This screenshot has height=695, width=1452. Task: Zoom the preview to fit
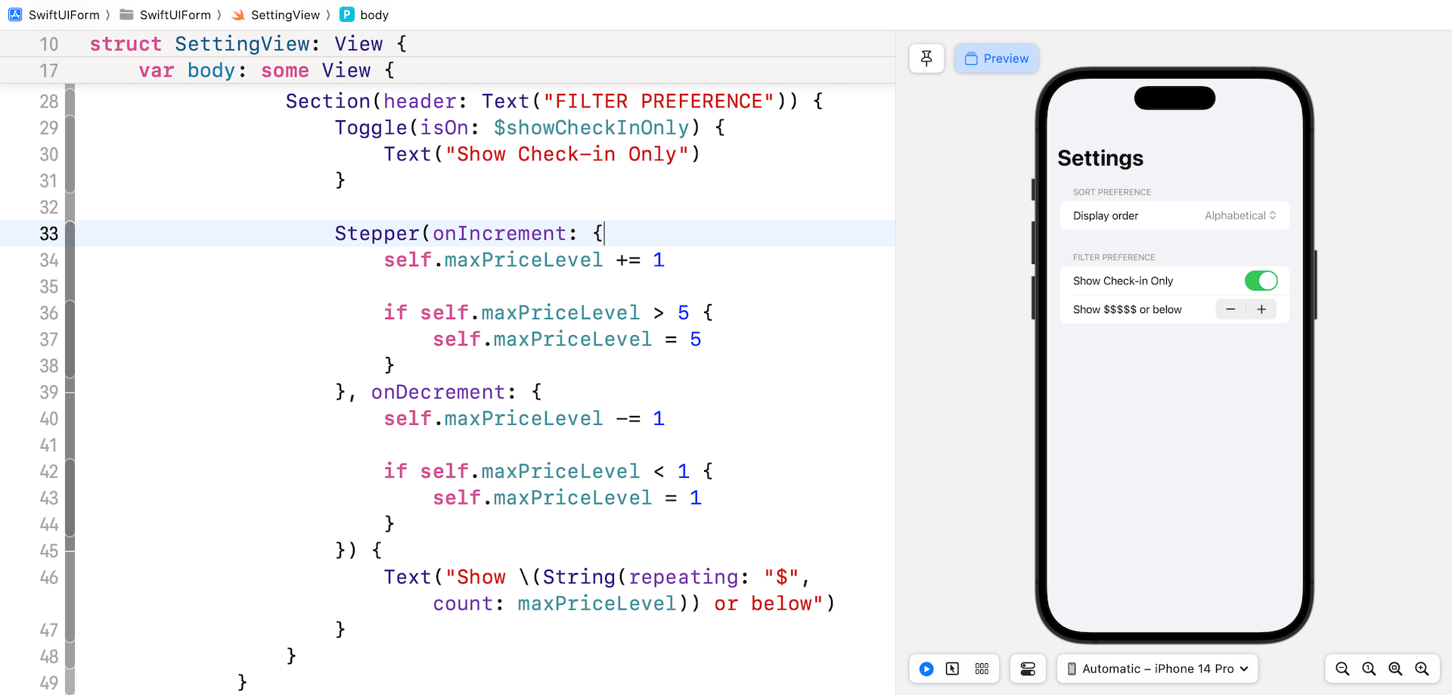click(1395, 669)
